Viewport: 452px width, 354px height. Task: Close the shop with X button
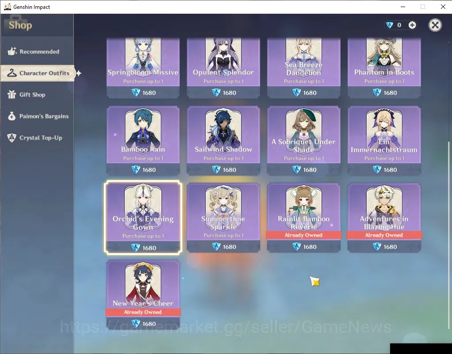click(435, 25)
